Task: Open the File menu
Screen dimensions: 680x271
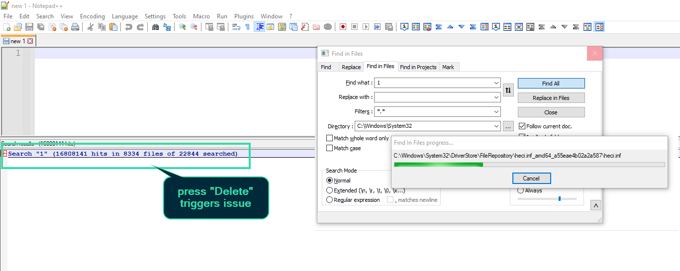Action: point(8,16)
